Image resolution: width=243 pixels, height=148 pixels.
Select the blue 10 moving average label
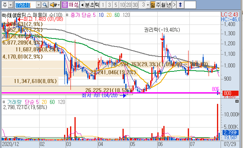101,15
